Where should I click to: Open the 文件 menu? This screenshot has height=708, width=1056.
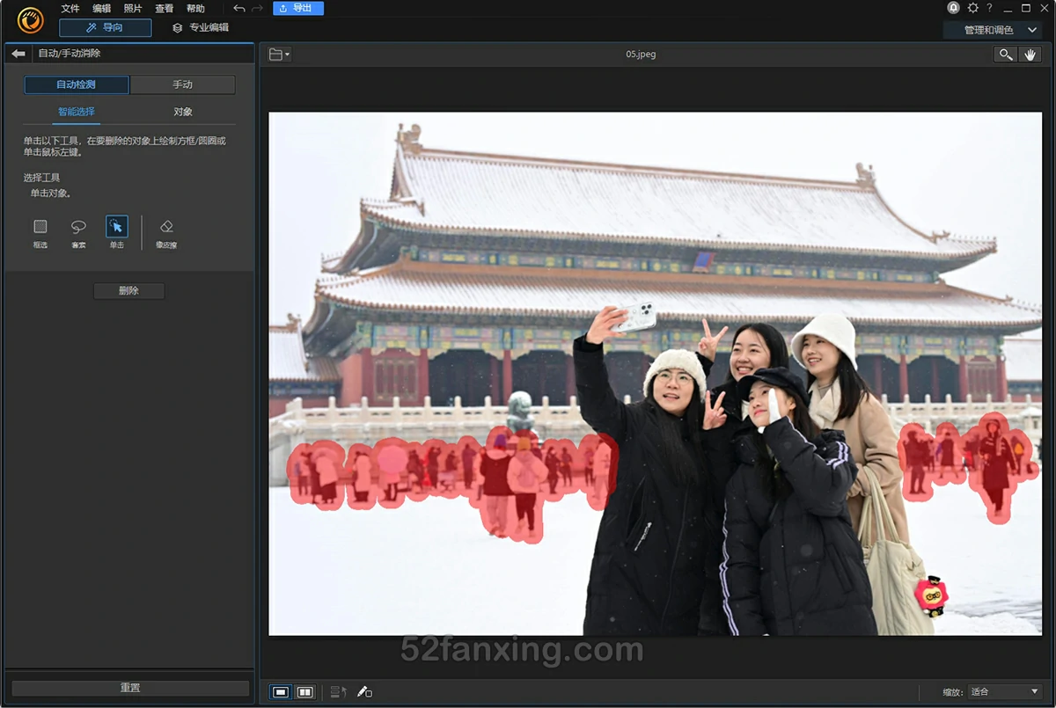click(70, 9)
